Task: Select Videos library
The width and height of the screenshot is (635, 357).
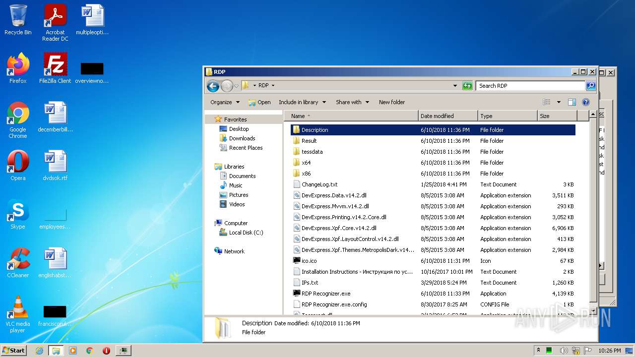Action: 237,204
